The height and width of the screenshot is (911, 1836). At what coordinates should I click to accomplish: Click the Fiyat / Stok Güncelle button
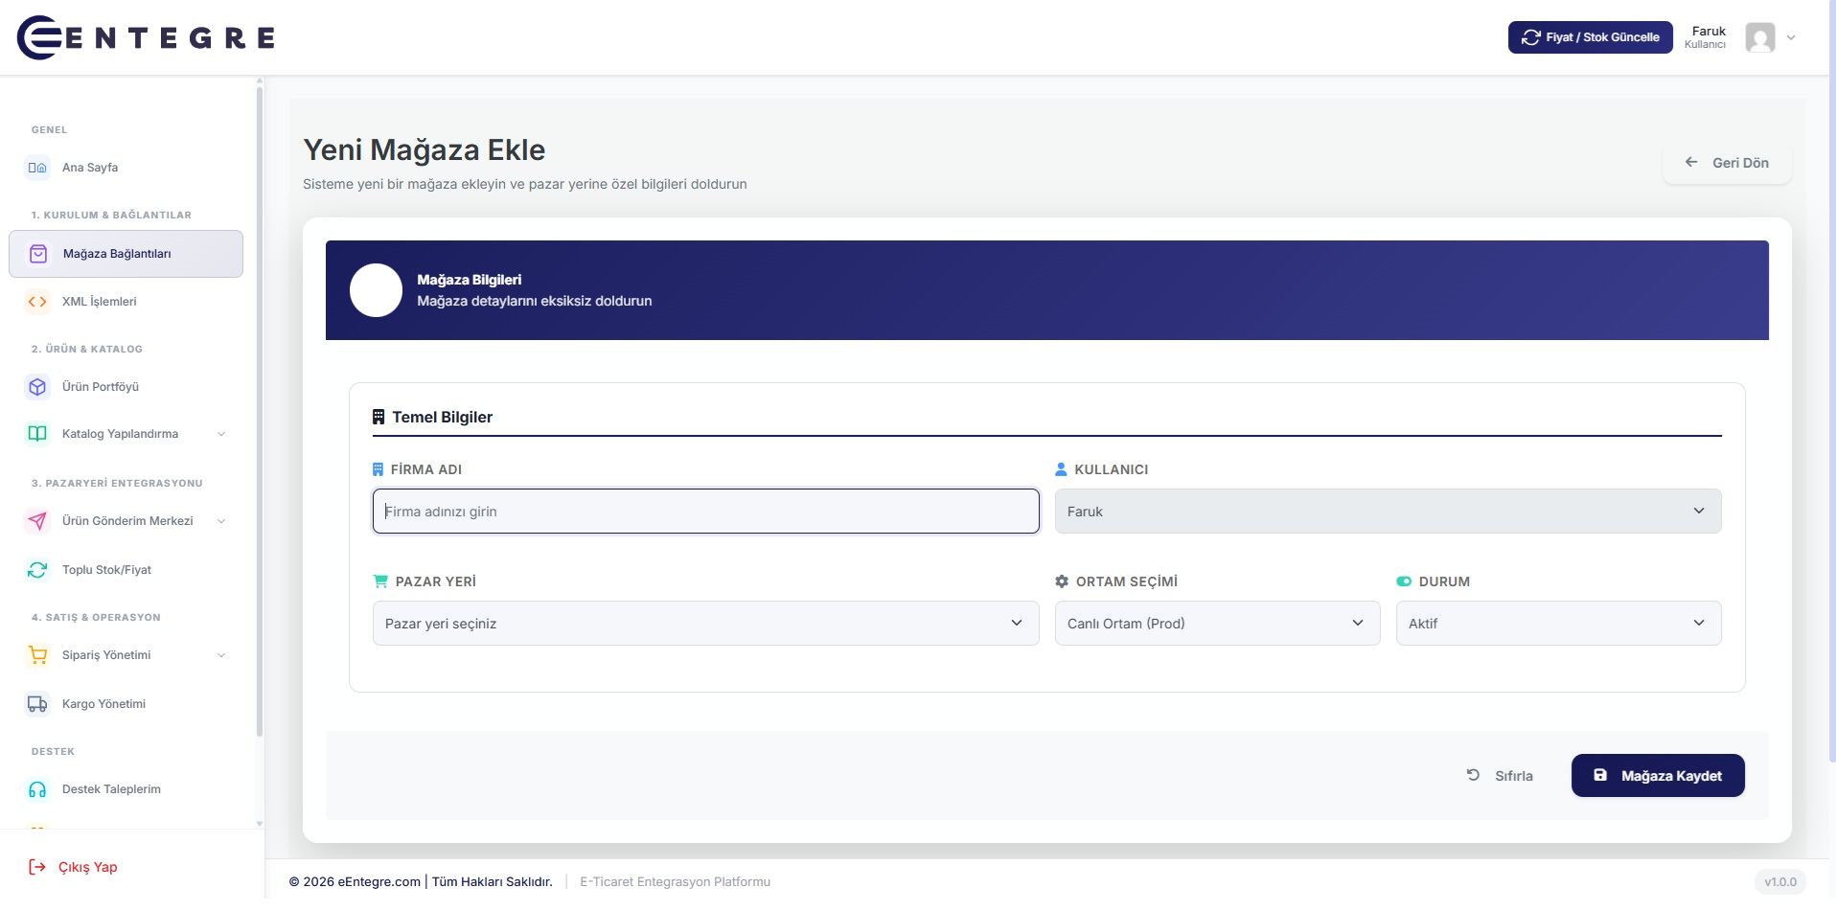1590,37
